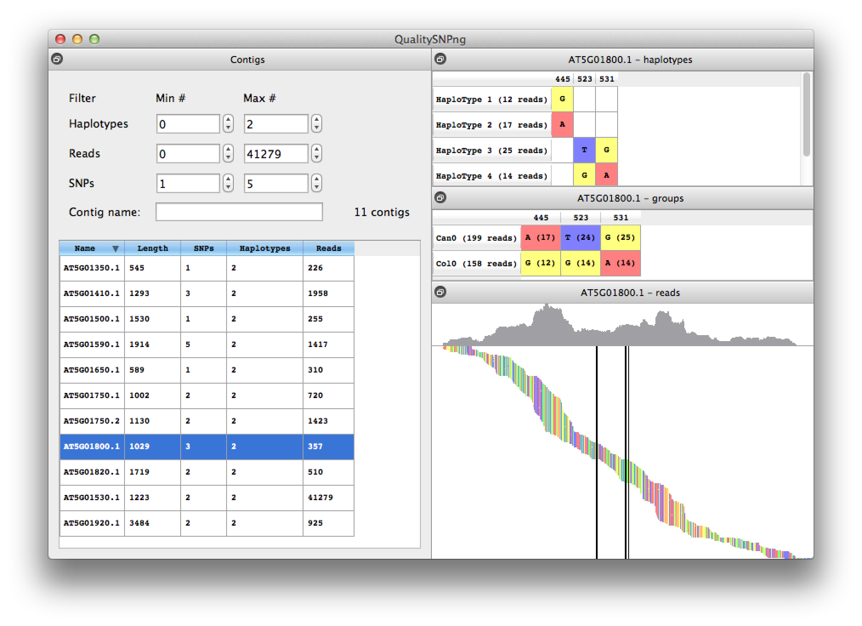Click the blue T cell in HaploType 3

pyautogui.click(x=584, y=150)
